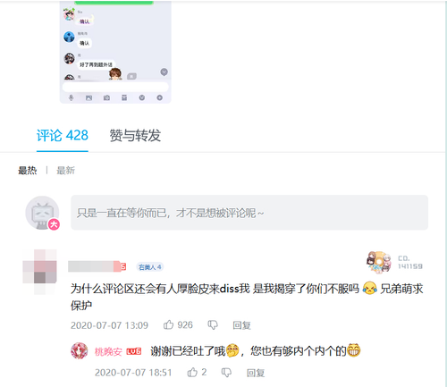Screen dimensions: 447x387
Task: Open the chat screenshot thumbnail
Action: pyautogui.click(x=115, y=52)
